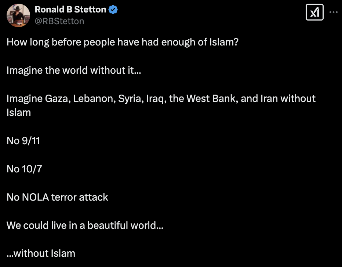Viewport: 342px width, 267px height.
Task: Click the line "We could live in a beautiful world..."
Action: click(x=85, y=225)
